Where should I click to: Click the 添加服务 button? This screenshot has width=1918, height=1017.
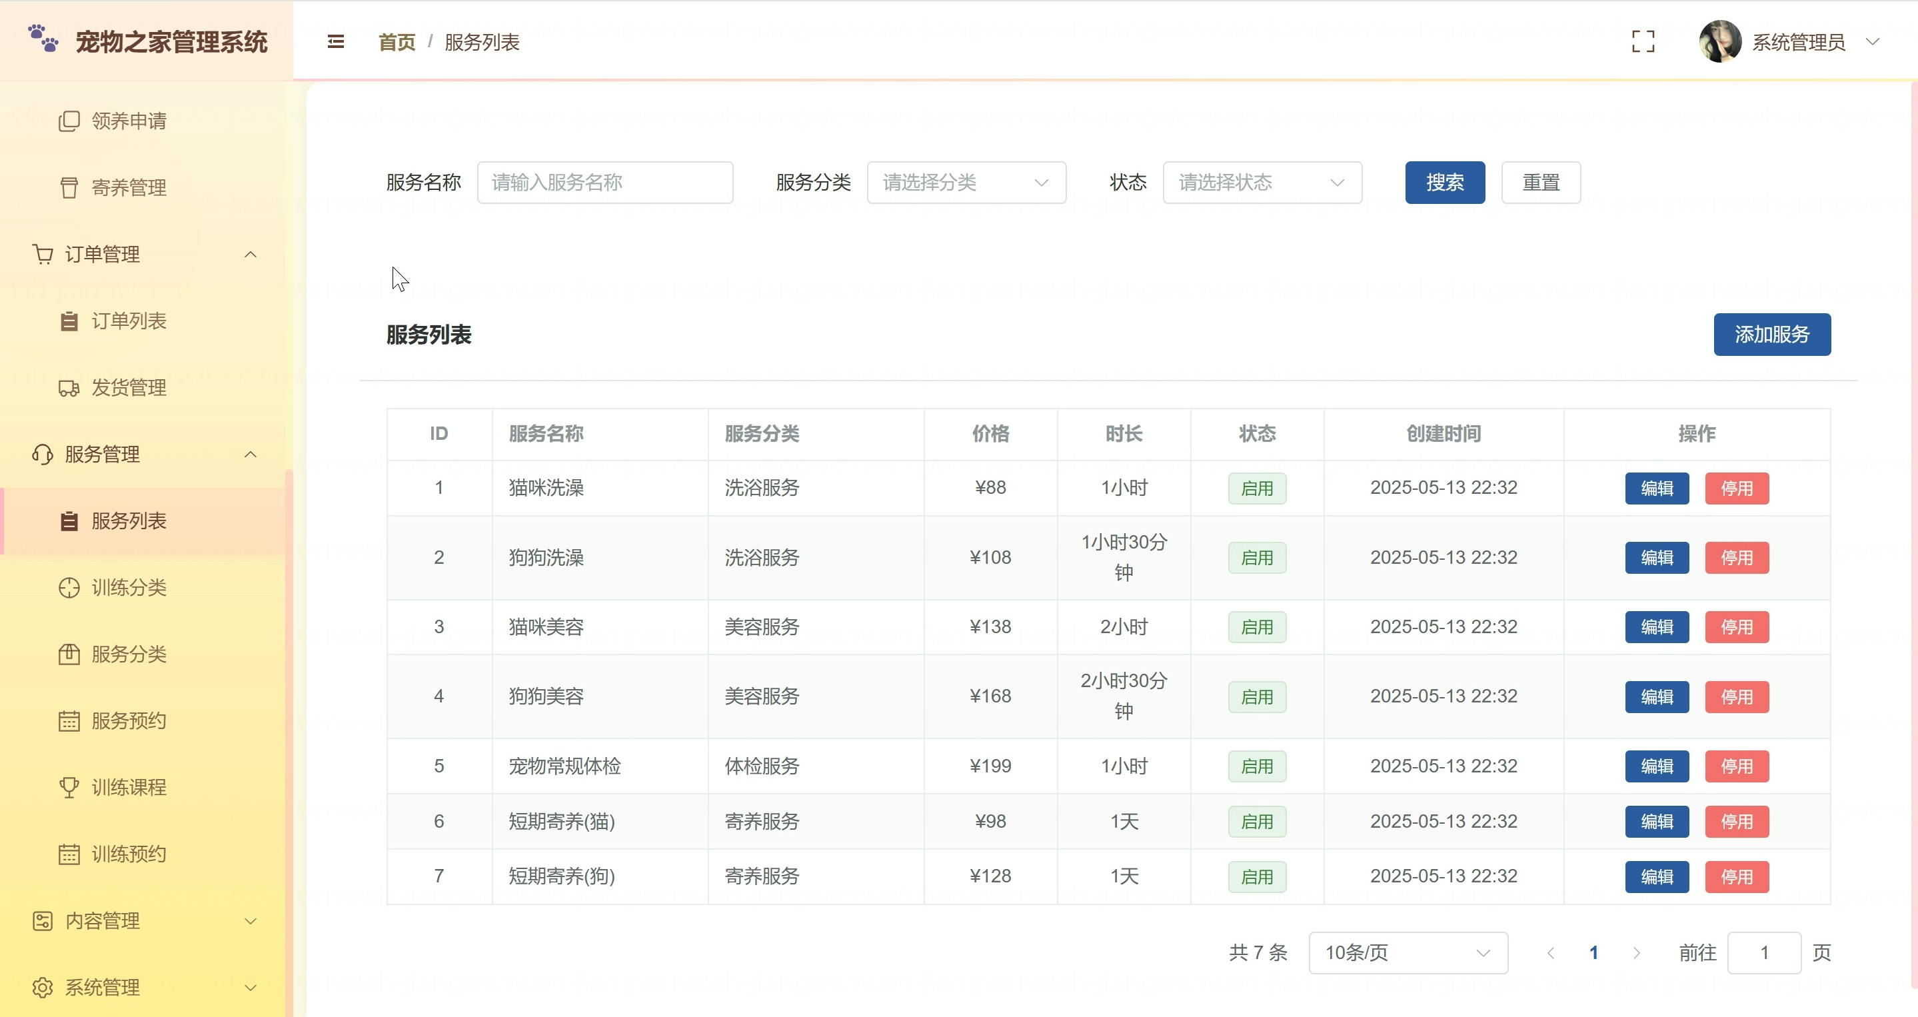(x=1771, y=335)
